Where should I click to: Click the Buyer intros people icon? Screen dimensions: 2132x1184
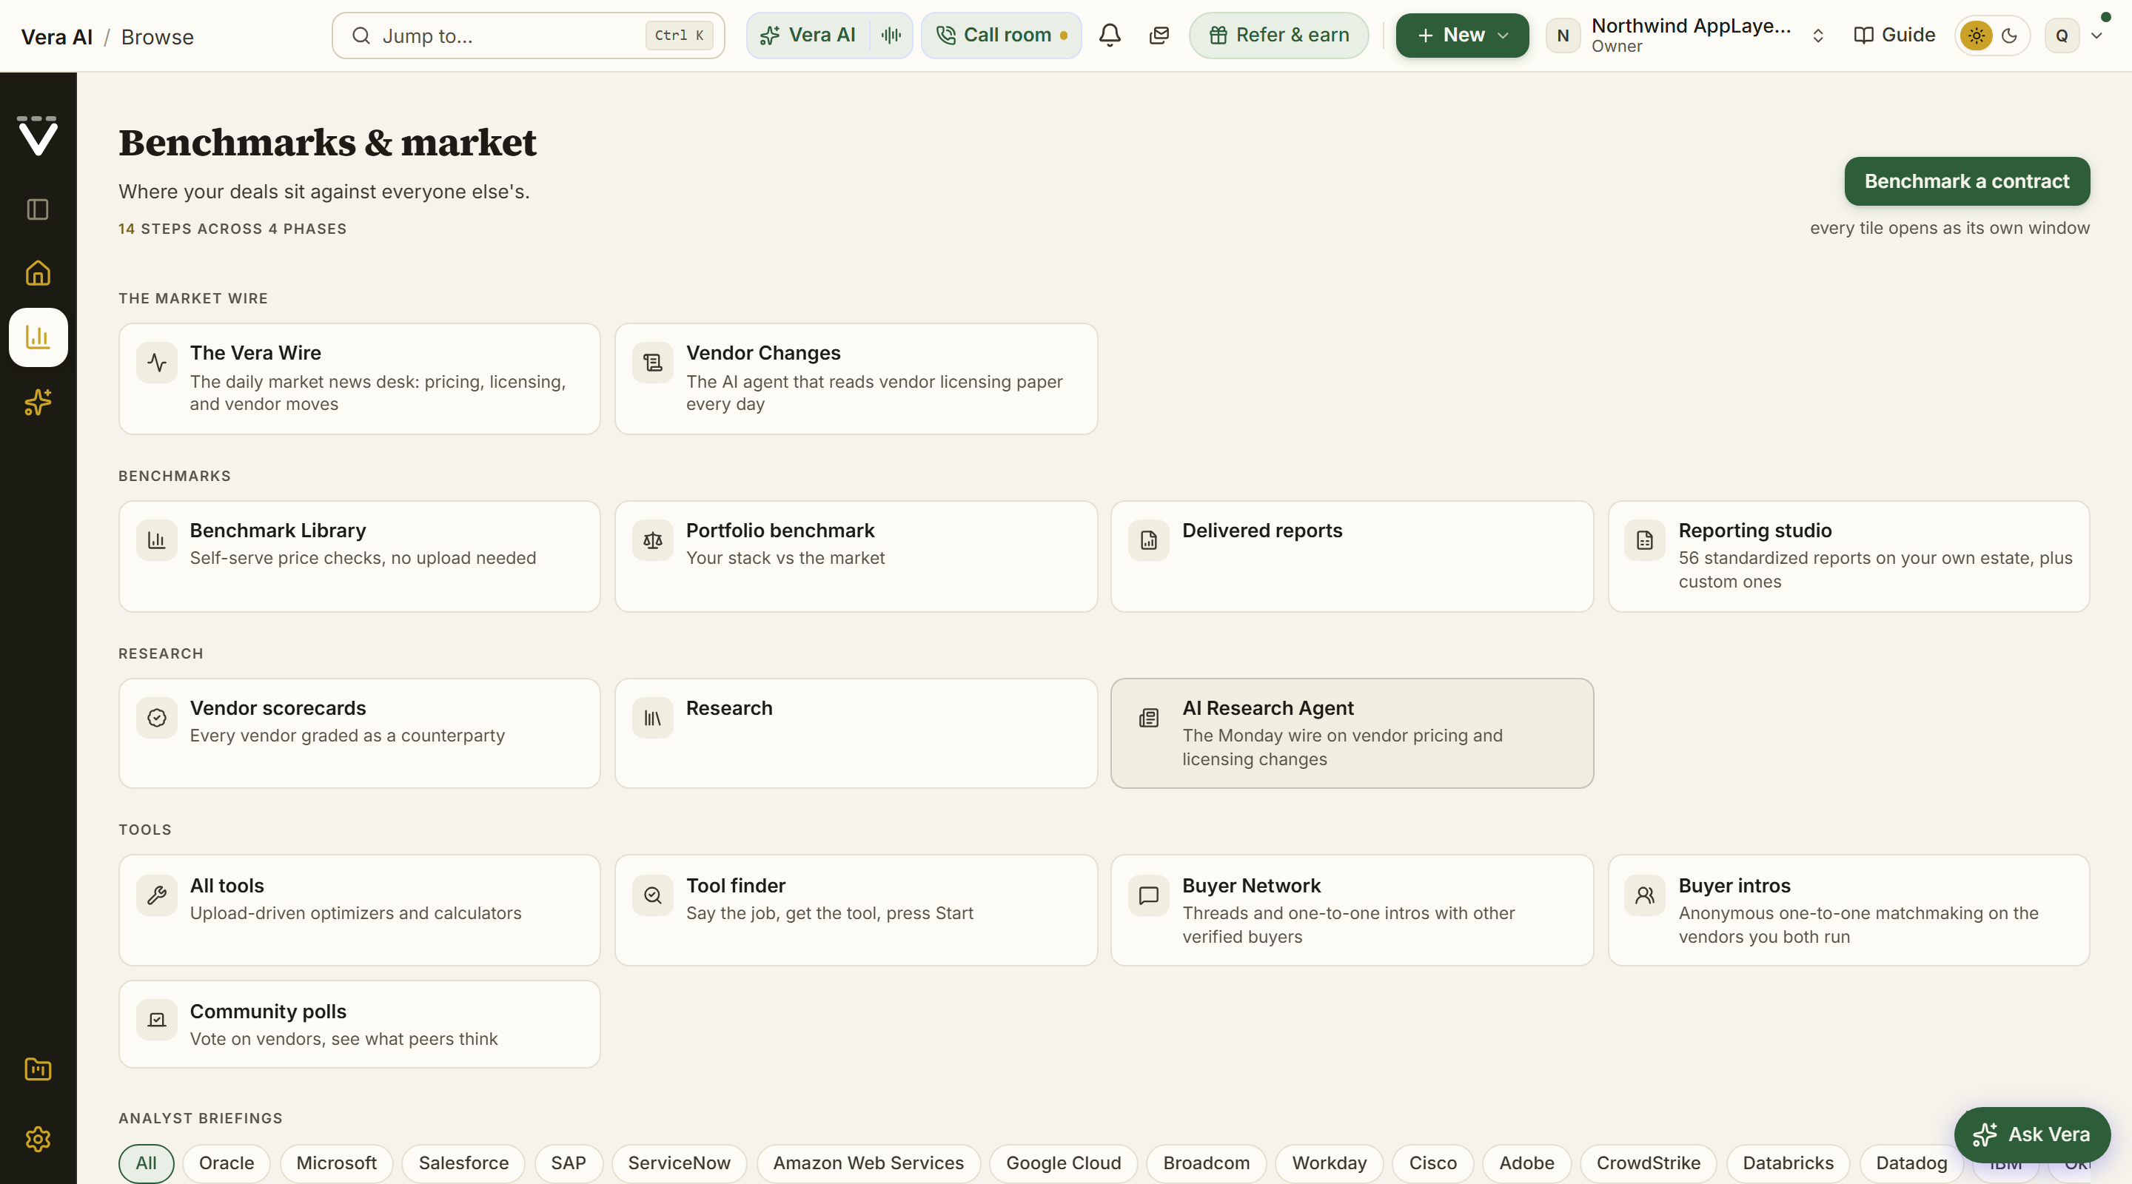click(1644, 895)
